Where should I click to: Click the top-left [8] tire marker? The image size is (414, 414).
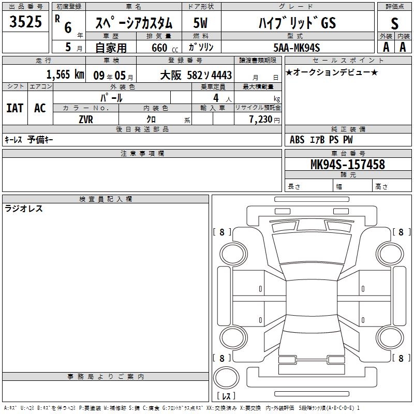click(x=222, y=232)
